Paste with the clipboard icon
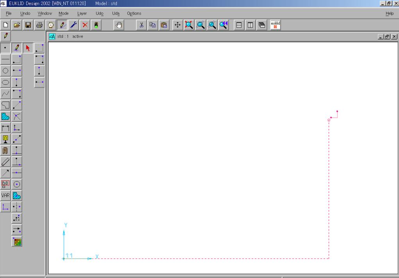 (x=164, y=25)
